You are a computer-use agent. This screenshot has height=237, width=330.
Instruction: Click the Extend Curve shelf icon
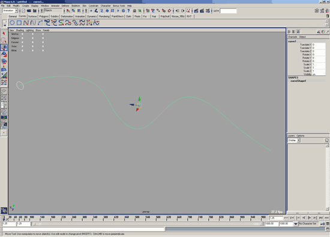point(68,23)
